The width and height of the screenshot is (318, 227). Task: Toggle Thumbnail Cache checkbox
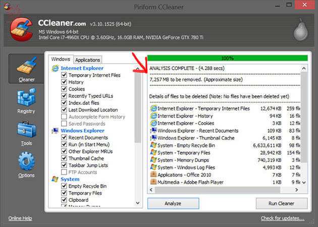pos(64,158)
